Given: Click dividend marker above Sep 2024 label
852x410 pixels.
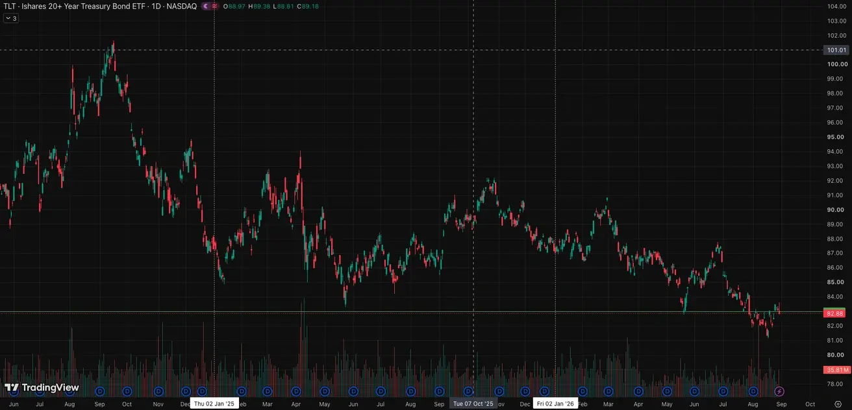Looking at the screenshot, I should pyautogui.click(x=100, y=391).
